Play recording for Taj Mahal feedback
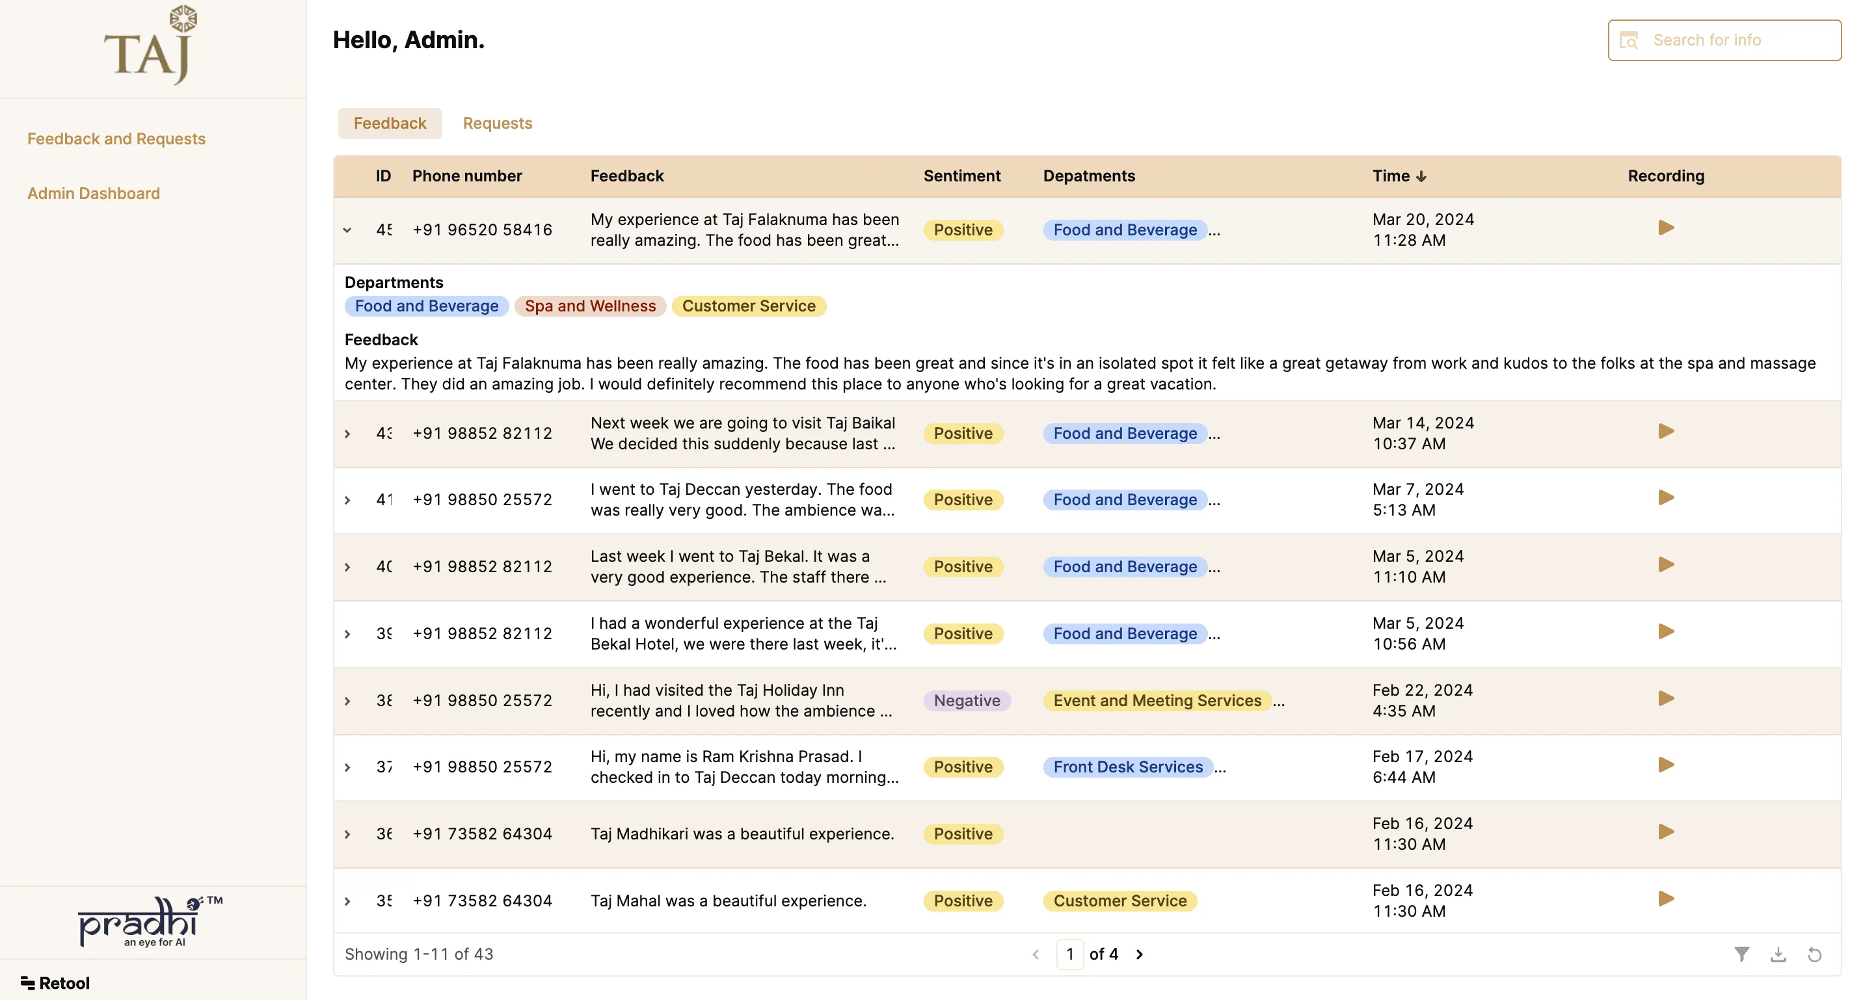The width and height of the screenshot is (1863, 1000). (1665, 899)
